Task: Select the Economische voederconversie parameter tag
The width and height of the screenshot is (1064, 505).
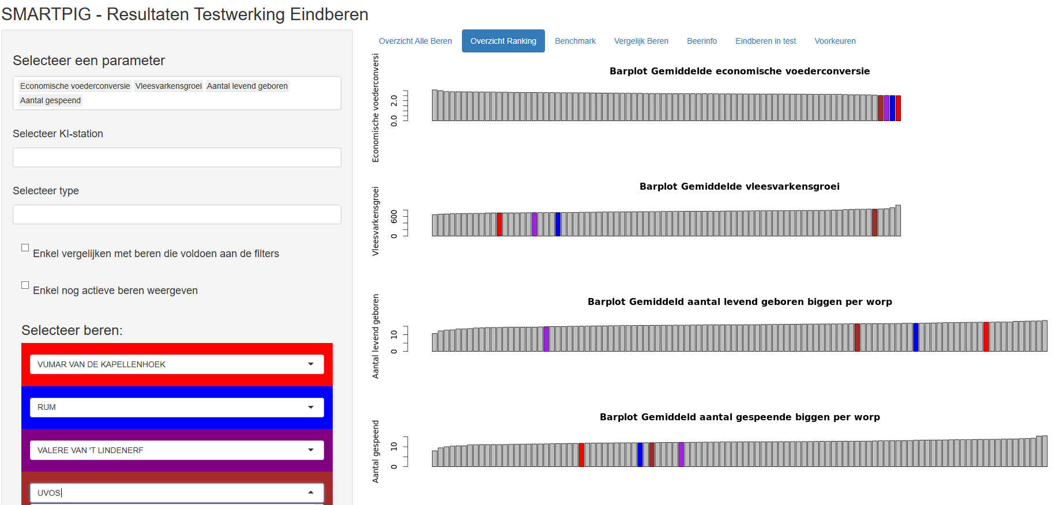Action: tap(75, 86)
